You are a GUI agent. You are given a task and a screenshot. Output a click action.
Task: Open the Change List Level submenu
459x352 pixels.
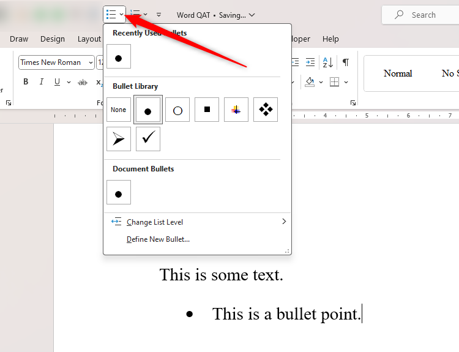[x=197, y=222]
